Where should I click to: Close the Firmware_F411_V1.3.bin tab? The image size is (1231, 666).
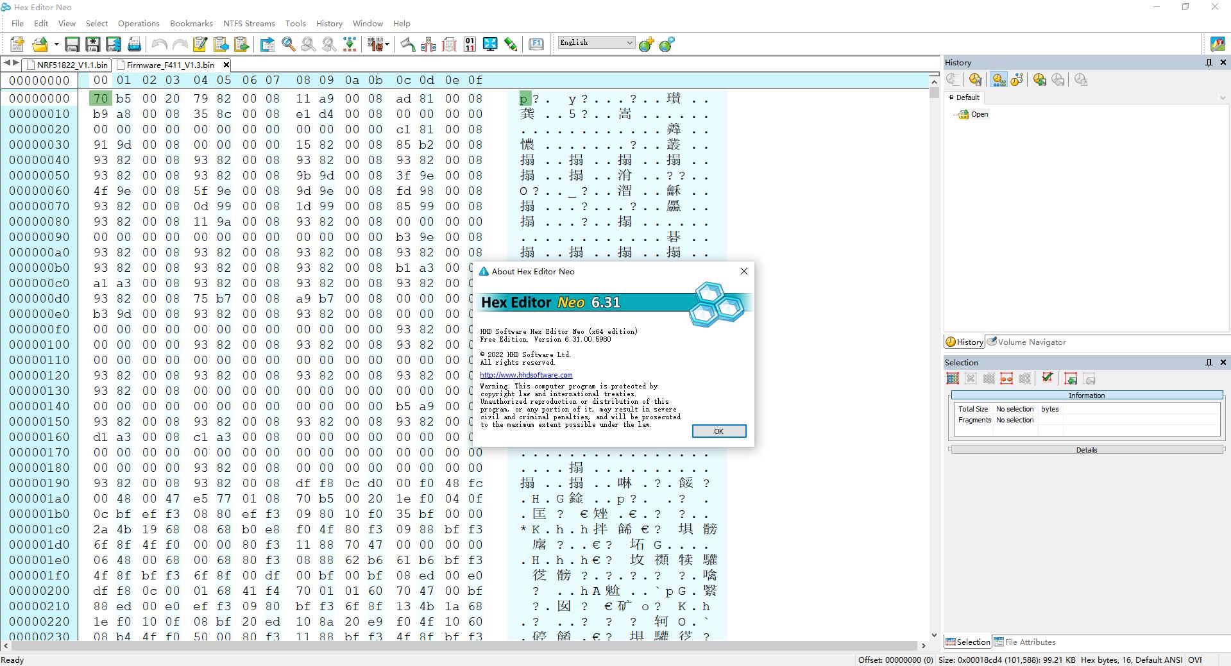coord(226,65)
